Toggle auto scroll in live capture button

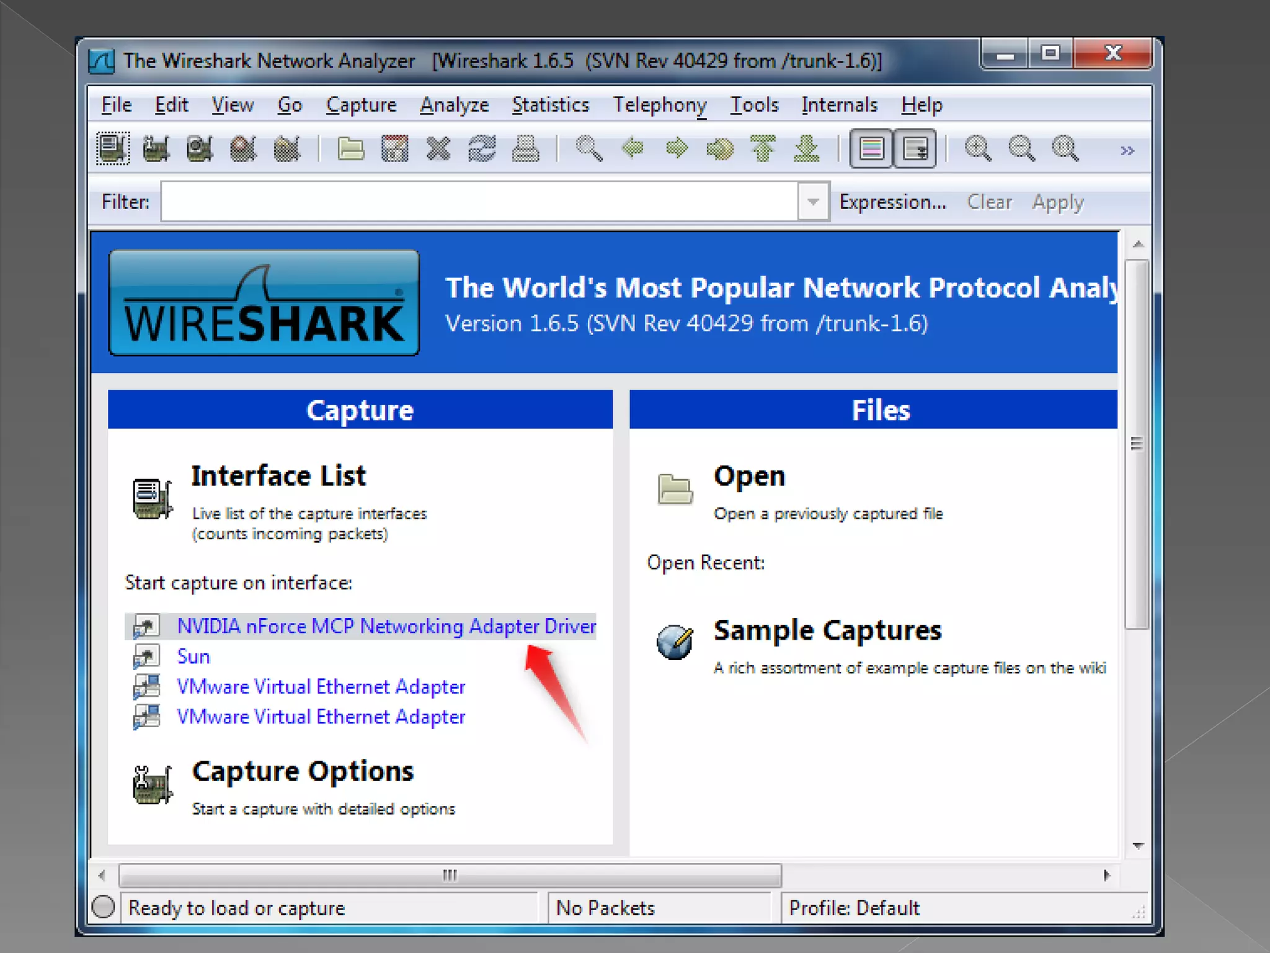click(x=915, y=149)
